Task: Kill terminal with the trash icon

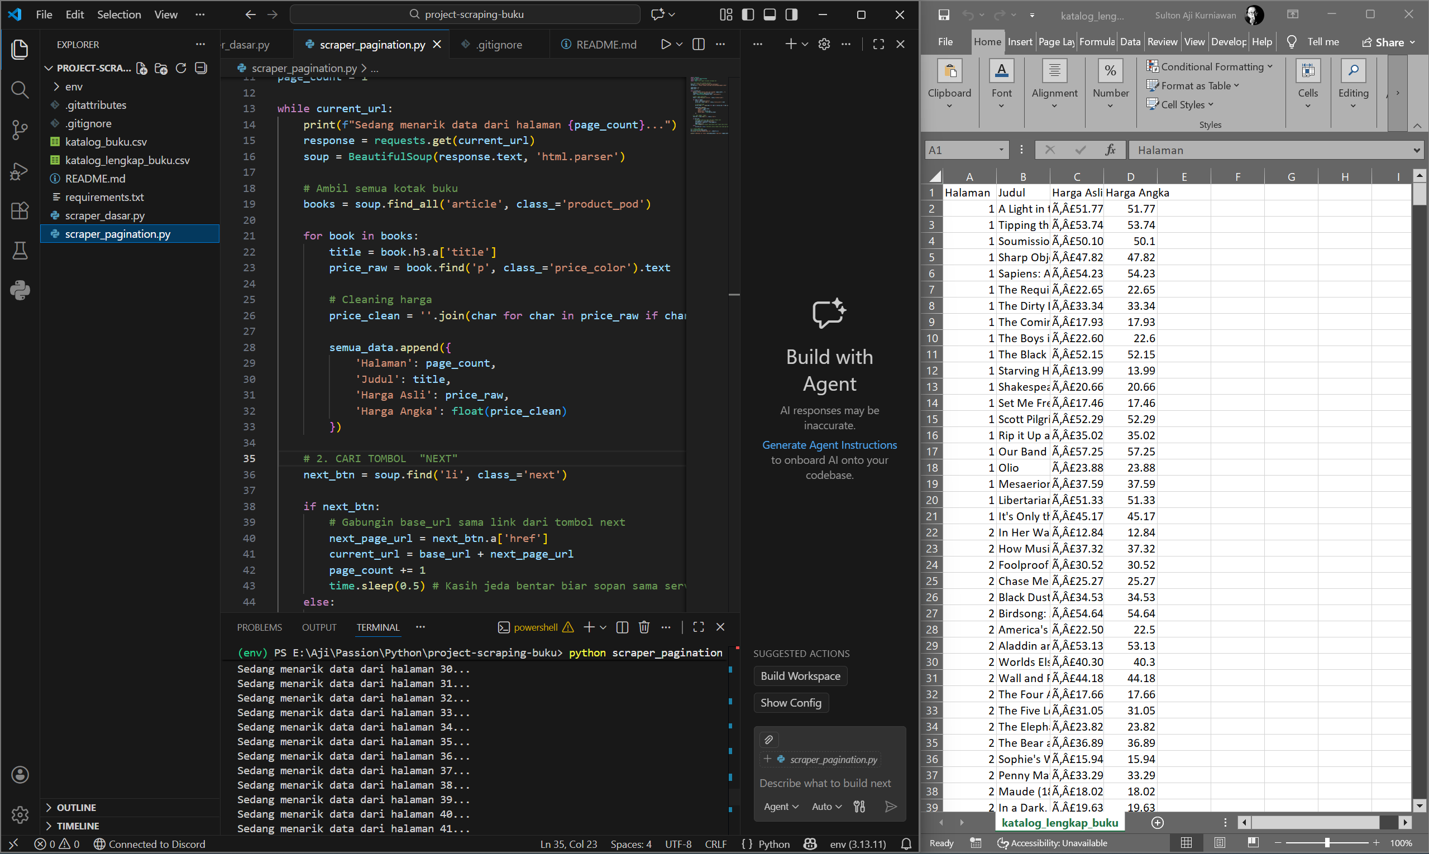Action: tap(644, 627)
